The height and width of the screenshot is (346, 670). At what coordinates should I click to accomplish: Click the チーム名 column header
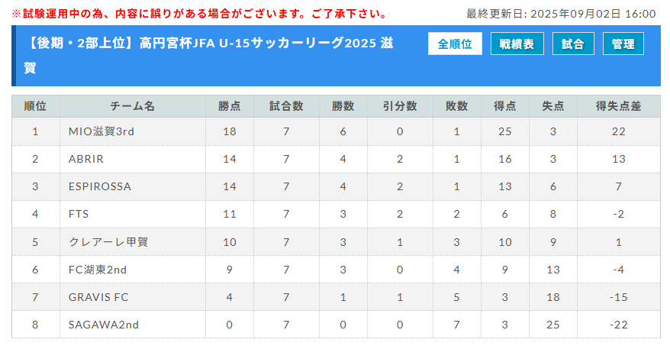pos(133,106)
